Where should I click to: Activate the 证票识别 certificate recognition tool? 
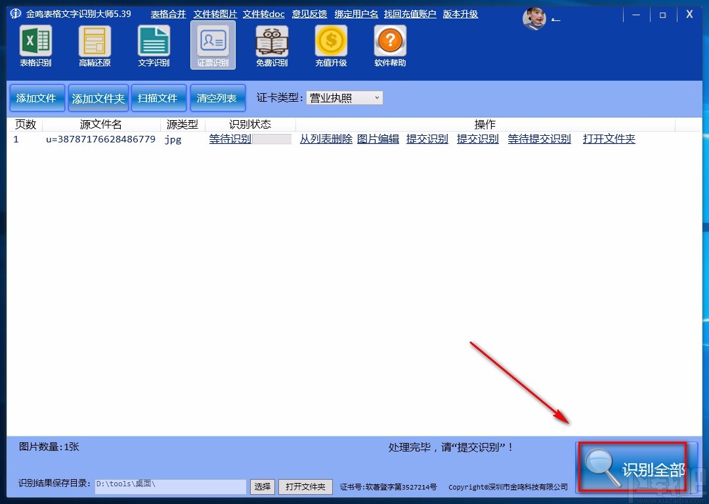pos(213,45)
